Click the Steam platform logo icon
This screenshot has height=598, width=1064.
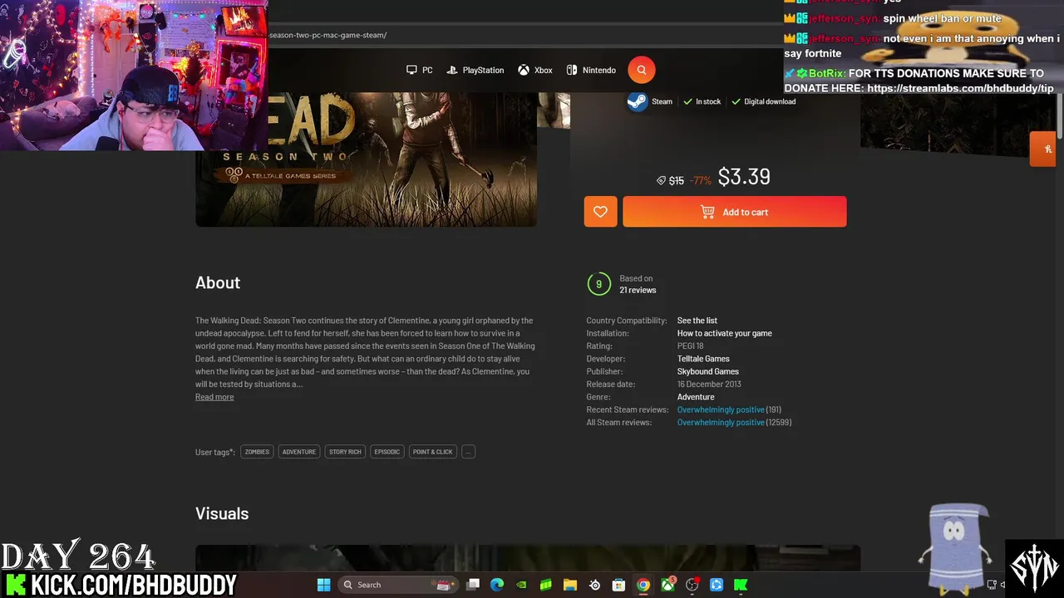637,101
